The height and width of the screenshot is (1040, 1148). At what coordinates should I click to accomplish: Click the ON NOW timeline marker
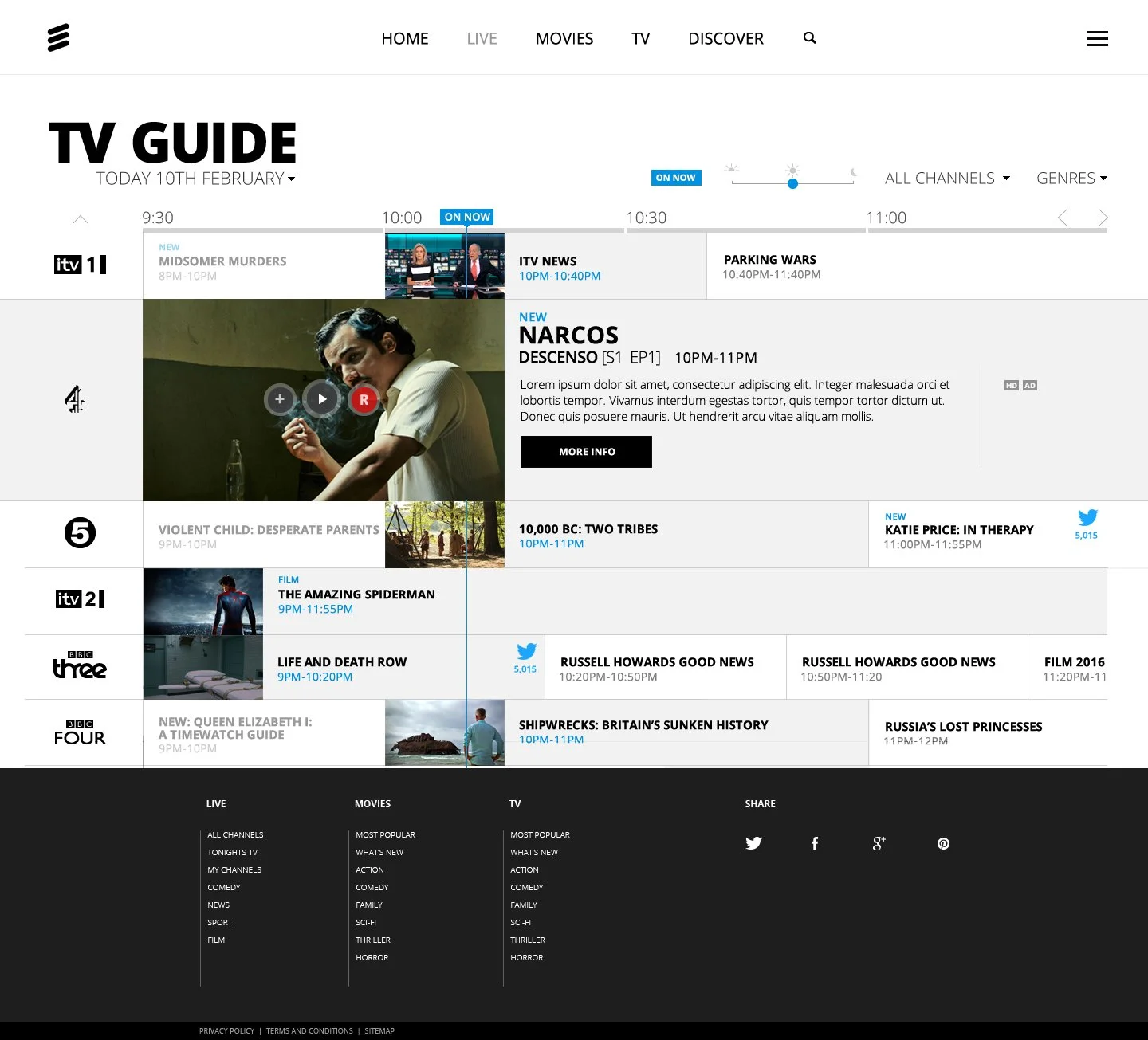(x=467, y=217)
